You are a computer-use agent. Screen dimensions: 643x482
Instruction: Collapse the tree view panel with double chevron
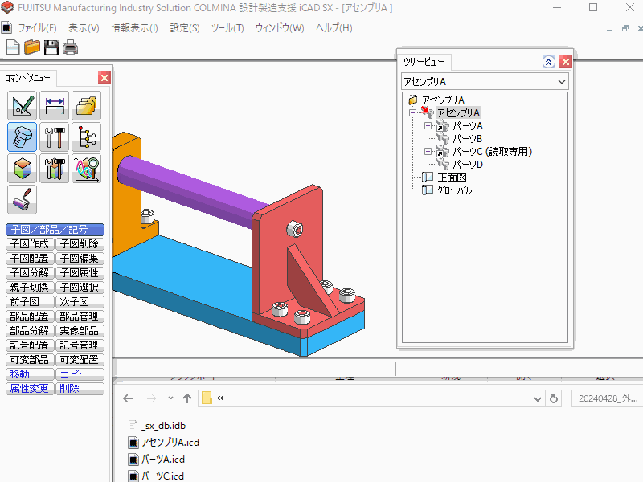(x=549, y=62)
